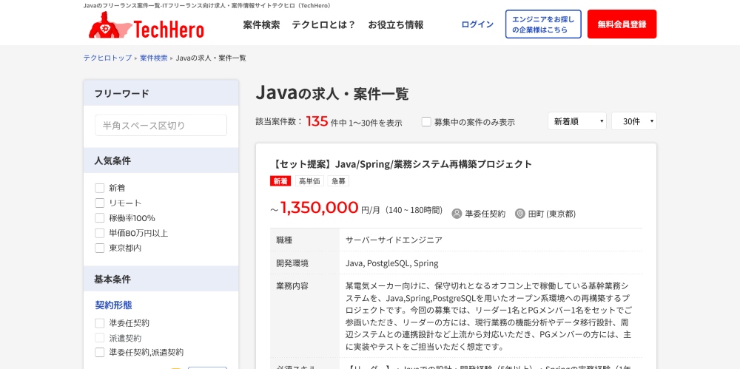This screenshot has height=369, width=740.
Task: Focus the フリーワード search input
Action: click(x=161, y=126)
